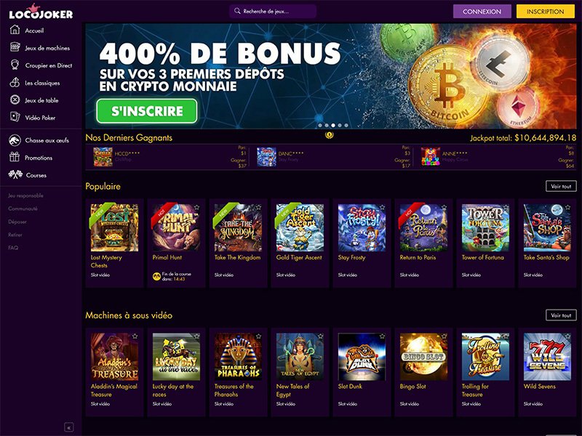Open the Promotions gift icon
The image size is (582, 436).
pos(15,157)
